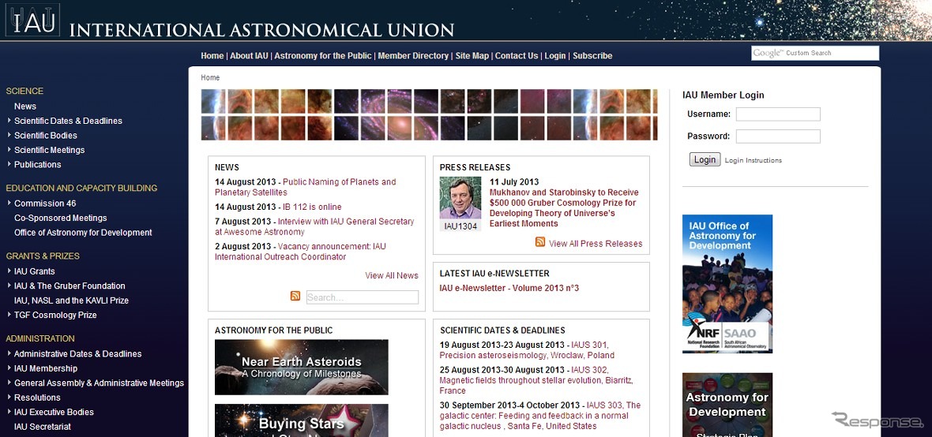Open Astronomy for the Public nav item
Image resolution: width=932 pixels, height=437 pixels.
(323, 56)
